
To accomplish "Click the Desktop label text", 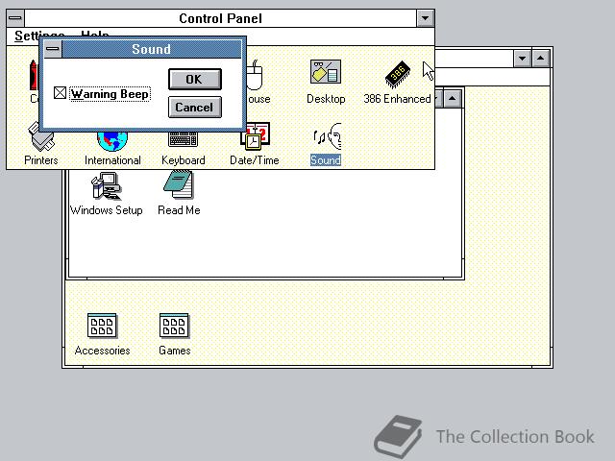I will click(x=326, y=99).
